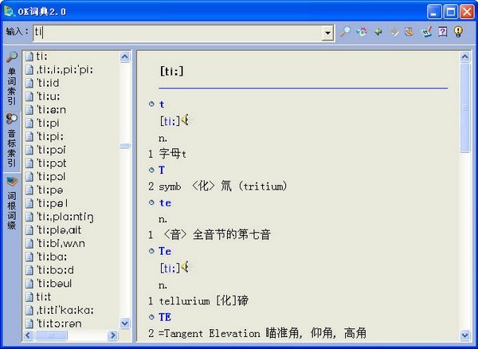Play pronunciation speaker icon under t
478x349 pixels.
tap(185, 120)
